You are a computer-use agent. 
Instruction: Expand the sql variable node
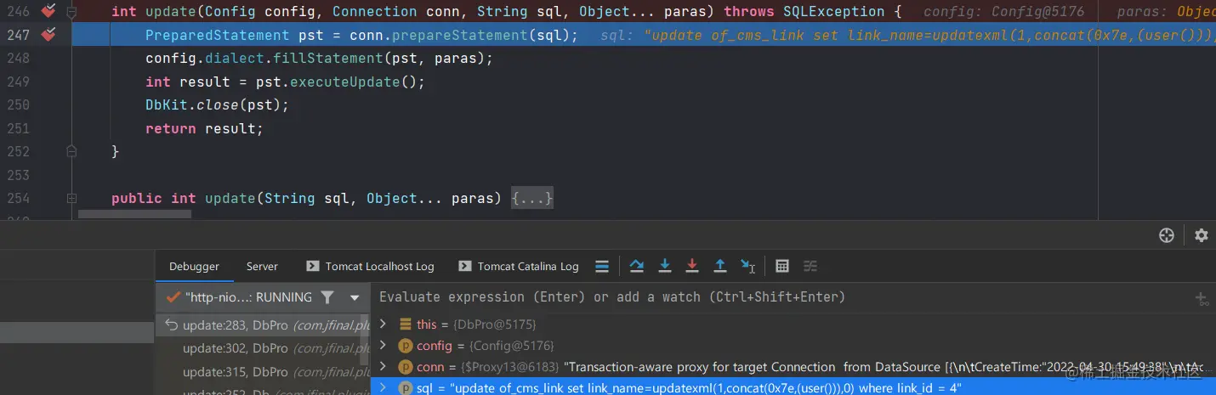click(384, 388)
